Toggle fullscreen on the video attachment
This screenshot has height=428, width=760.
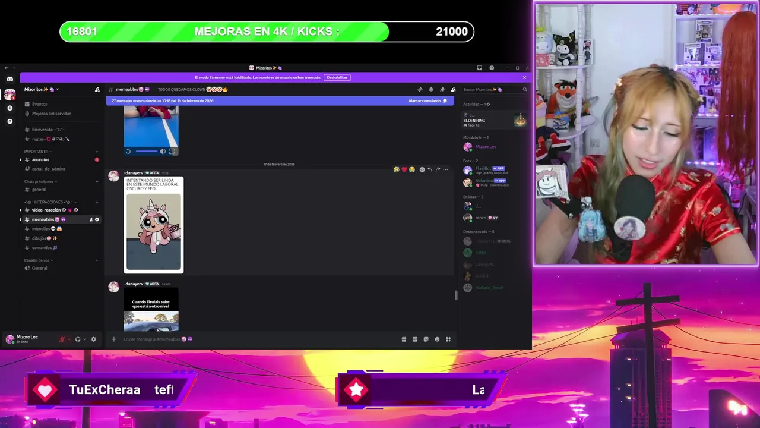coord(172,152)
